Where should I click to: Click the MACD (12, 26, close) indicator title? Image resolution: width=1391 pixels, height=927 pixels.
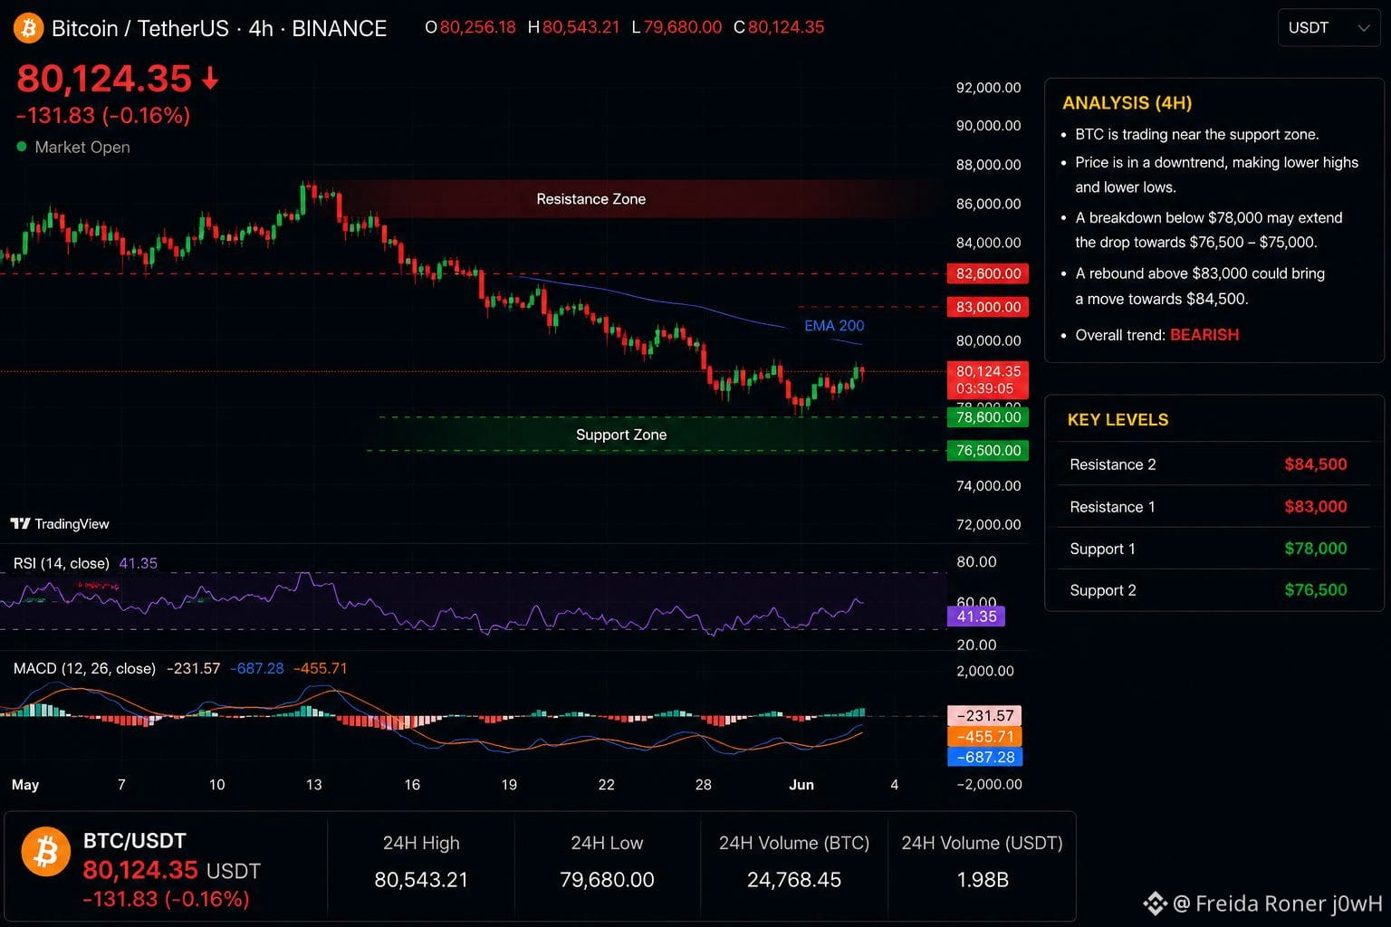click(x=84, y=668)
